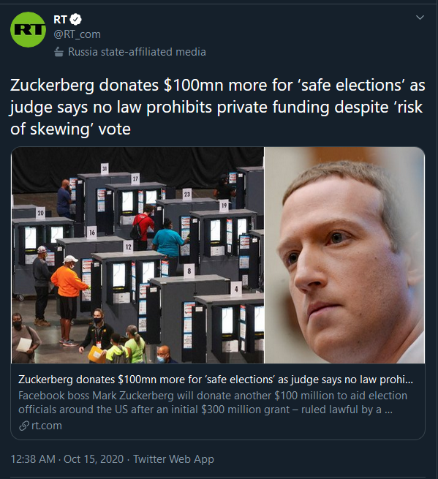Viewport: 438px width, 479px height.
Task: Click the link card description text
Action: [x=213, y=403]
